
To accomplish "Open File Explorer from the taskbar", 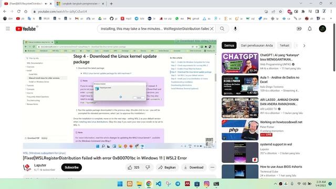I will point(139,184).
